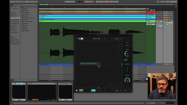Screen dimensions: 187x105
Task: Switch plugin to grid view icon
Action: click(79, 38)
